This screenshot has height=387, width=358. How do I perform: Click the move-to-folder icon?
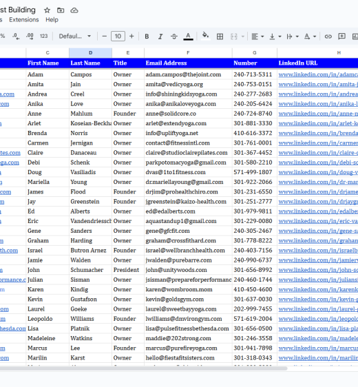(61, 10)
